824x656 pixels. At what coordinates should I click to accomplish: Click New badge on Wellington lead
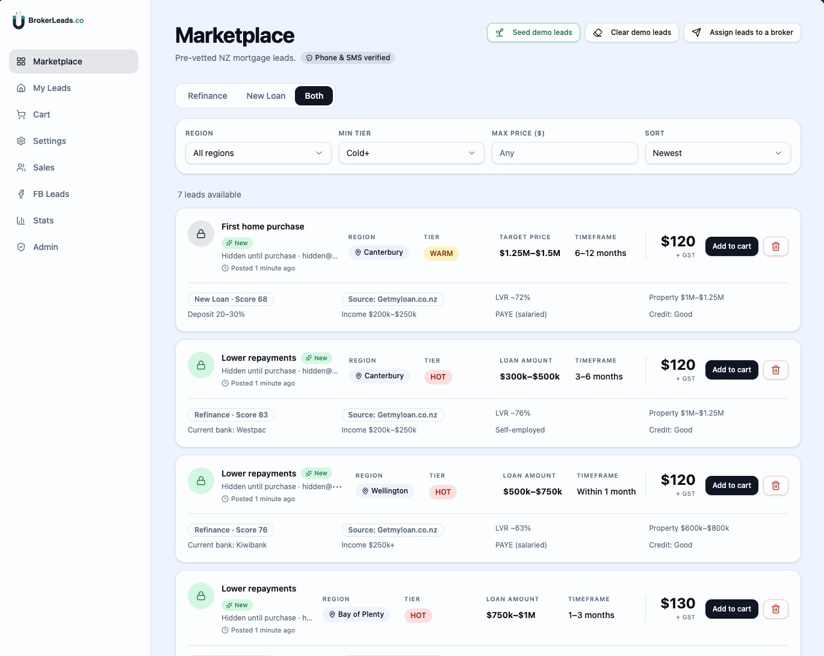(x=317, y=473)
